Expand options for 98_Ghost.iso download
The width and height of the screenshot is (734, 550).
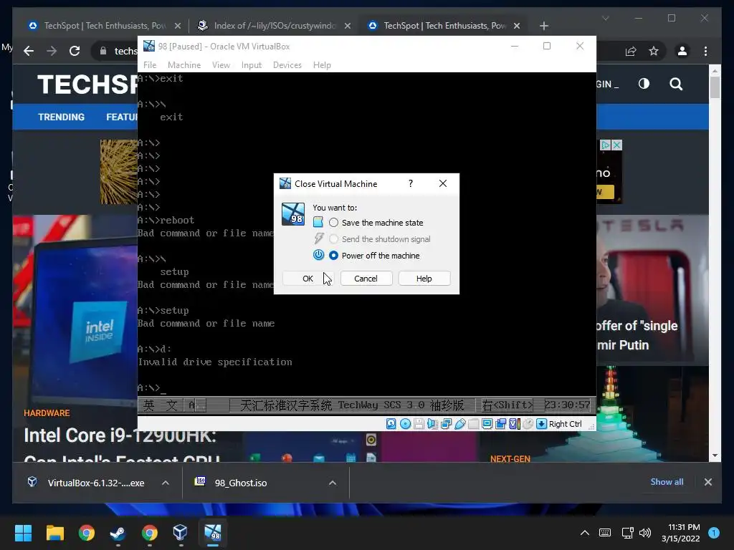333,483
